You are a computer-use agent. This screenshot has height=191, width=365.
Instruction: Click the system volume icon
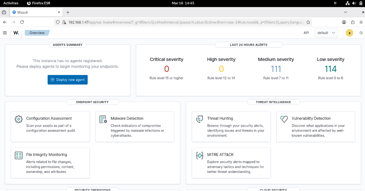pos(354,3)
